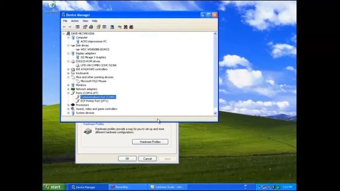The height and width of the screenshot is (191, 340).
Task: Open the Recycle Bin desktop icon
Action: tap(52, 6)
